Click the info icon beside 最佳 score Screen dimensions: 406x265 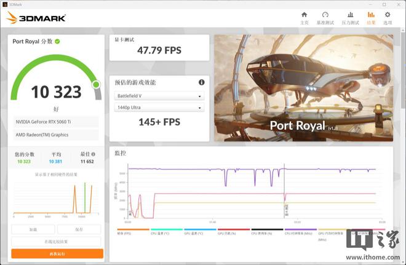[94, 154]
